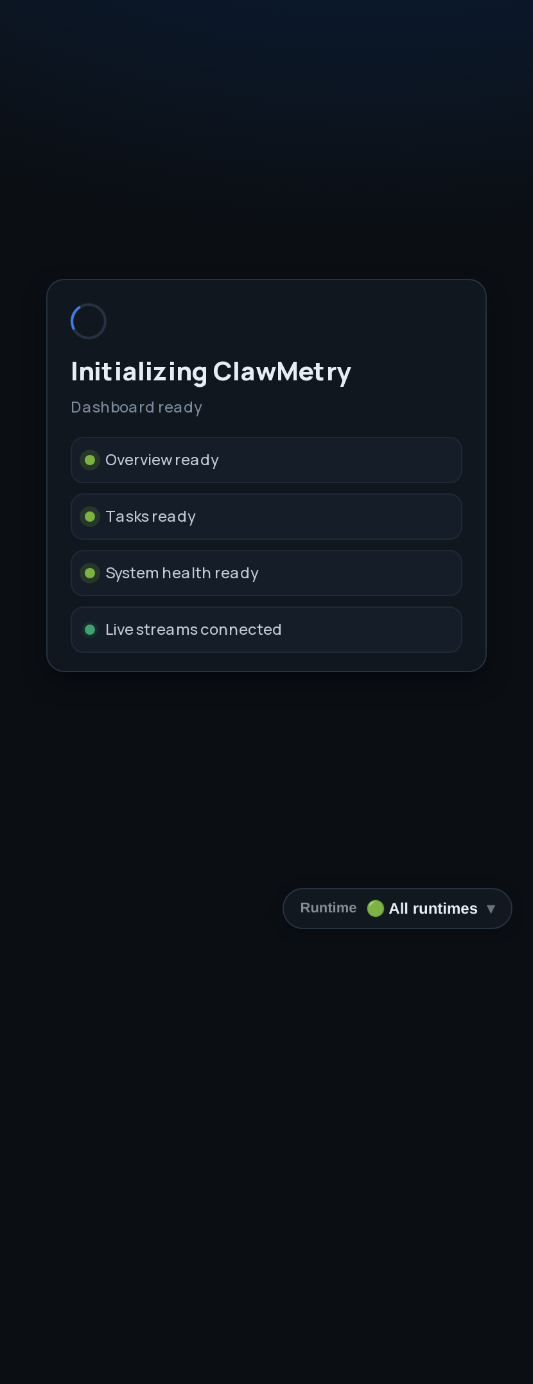Click empty space on the right side of the Live streams row

(372, 630)
